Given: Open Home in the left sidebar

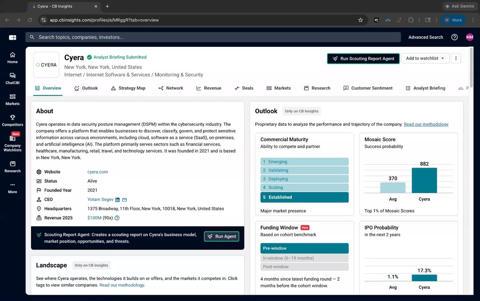Looking at the screenshot, I should (13, 58).
